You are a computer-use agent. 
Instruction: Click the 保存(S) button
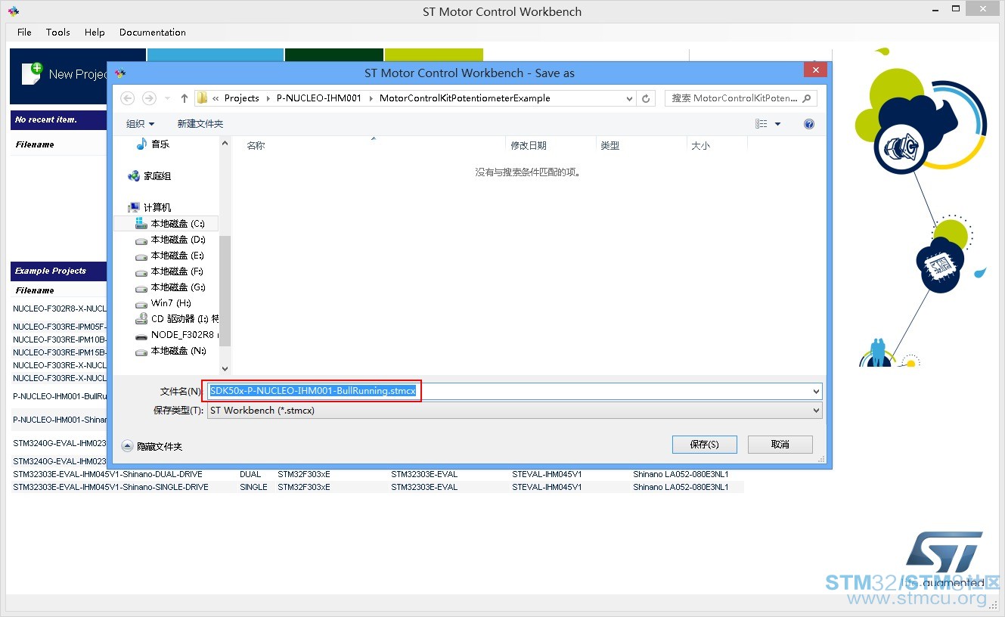point(704,445)
